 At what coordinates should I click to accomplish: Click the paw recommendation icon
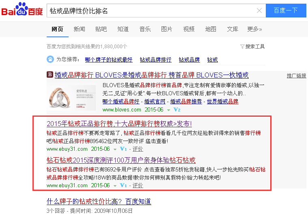(50, 59)
